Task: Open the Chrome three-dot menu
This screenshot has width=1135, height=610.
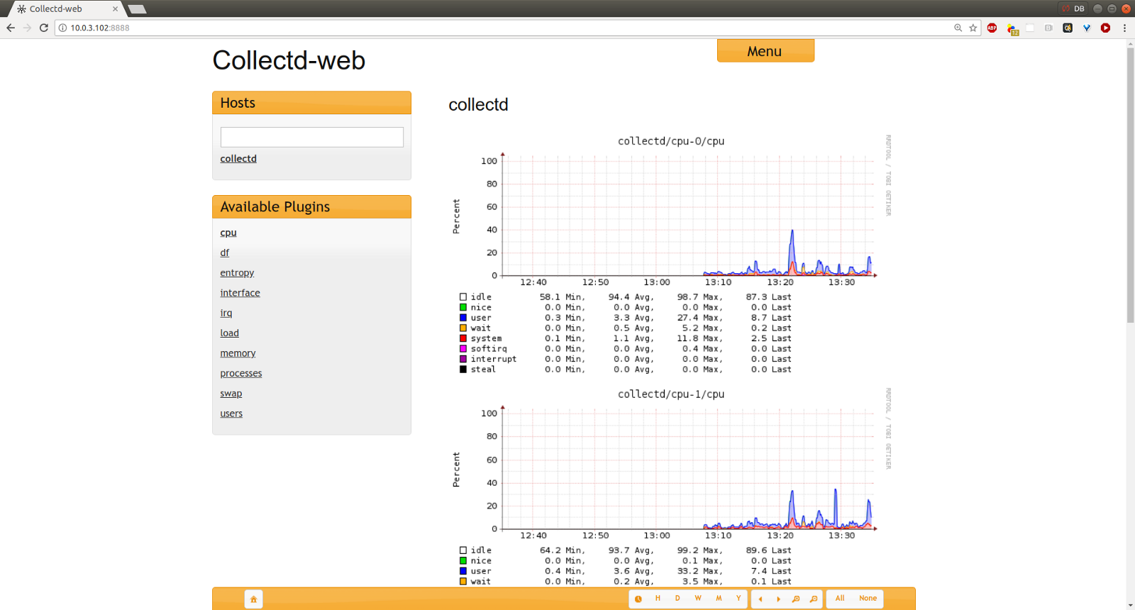Action: [1124, 28]
